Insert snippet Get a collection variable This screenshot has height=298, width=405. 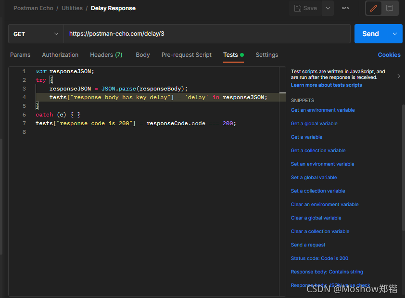[x=318, y=150]
